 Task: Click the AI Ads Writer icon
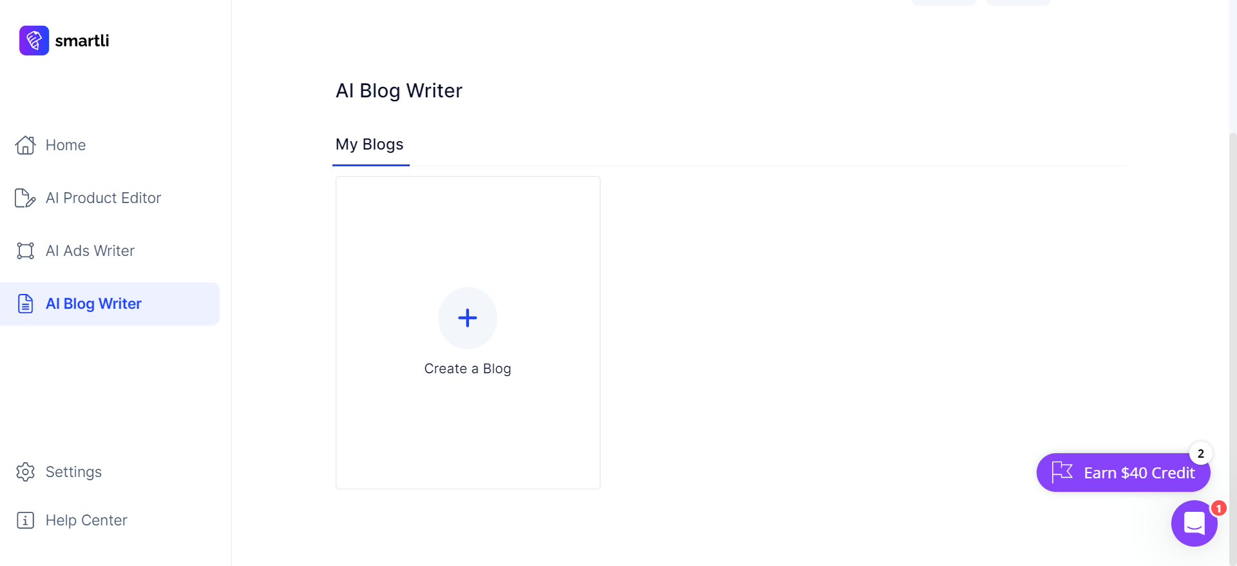tap(25, 251)
